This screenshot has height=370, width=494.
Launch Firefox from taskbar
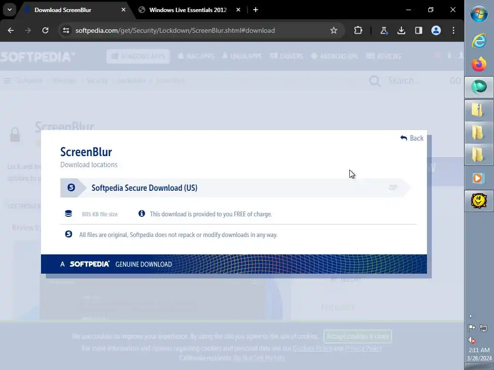coord(479,64)
